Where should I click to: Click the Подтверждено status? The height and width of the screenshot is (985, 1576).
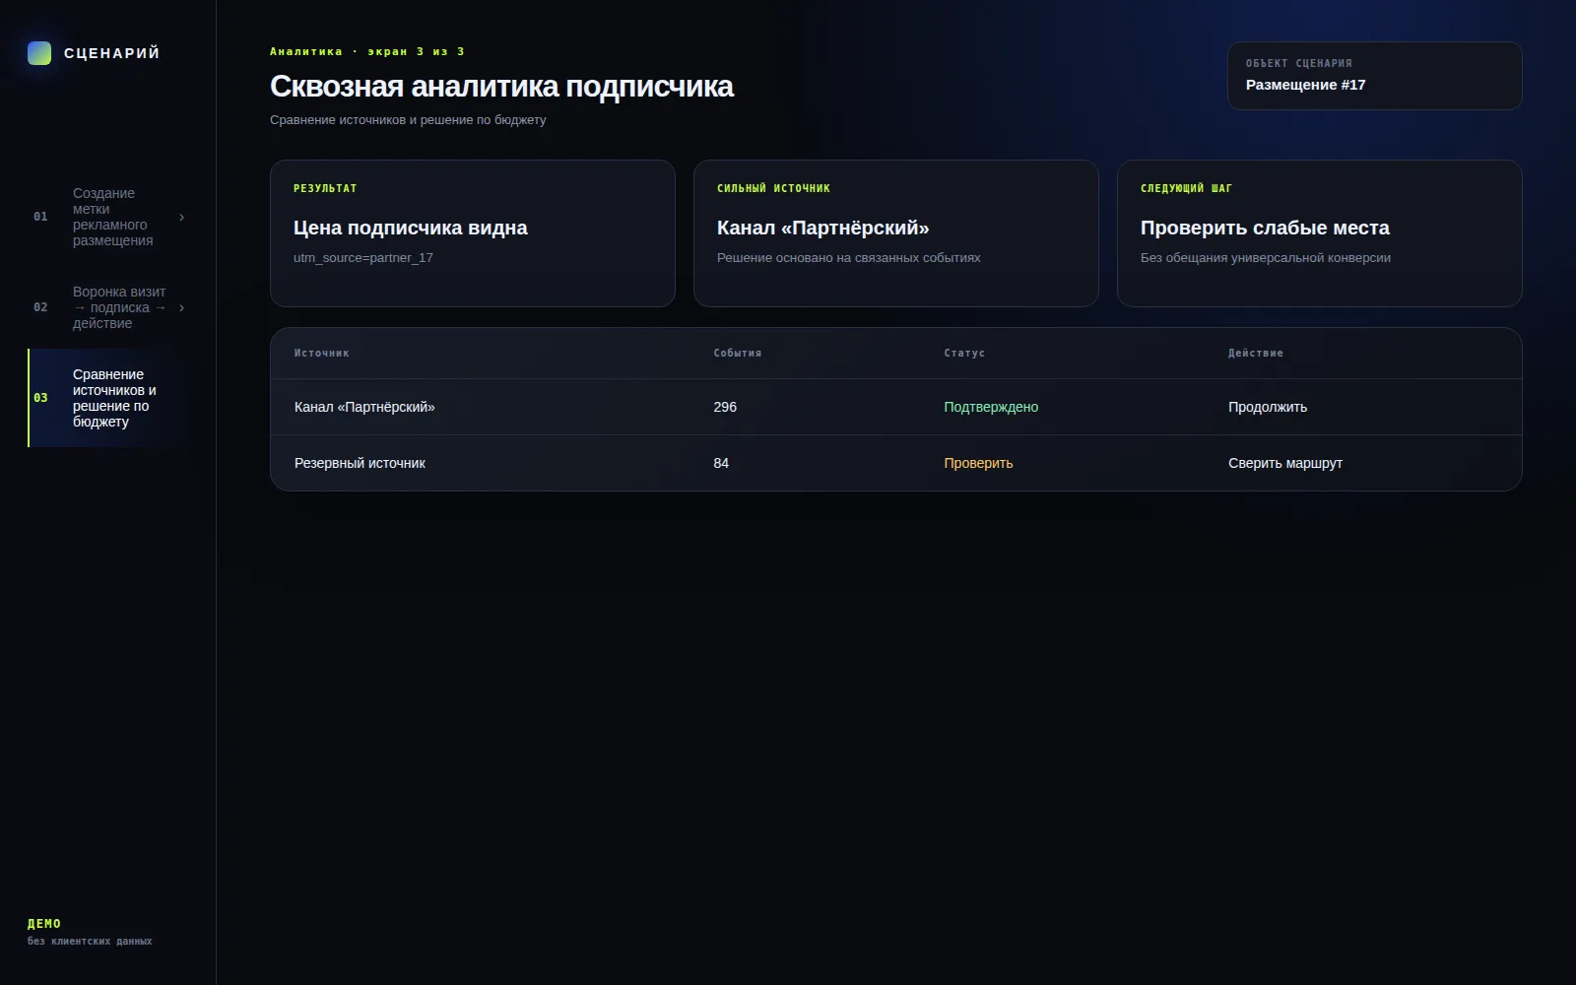(x=991, y=407)
